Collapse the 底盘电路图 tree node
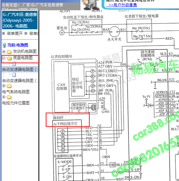Viewport: 179px width, 181px height. [4, 58]
